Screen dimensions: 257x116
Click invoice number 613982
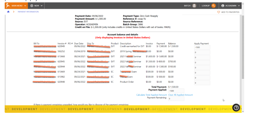[61, 77]
